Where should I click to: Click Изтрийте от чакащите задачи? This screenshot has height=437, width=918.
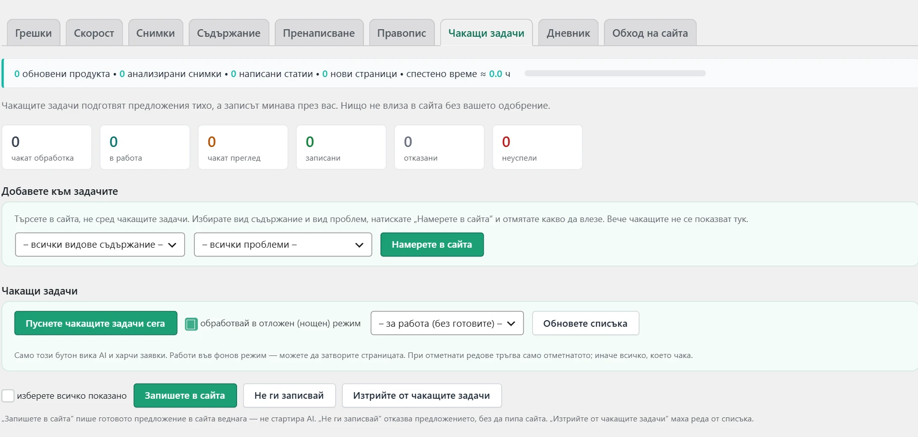pyautogui.click(x=422, y=396)
